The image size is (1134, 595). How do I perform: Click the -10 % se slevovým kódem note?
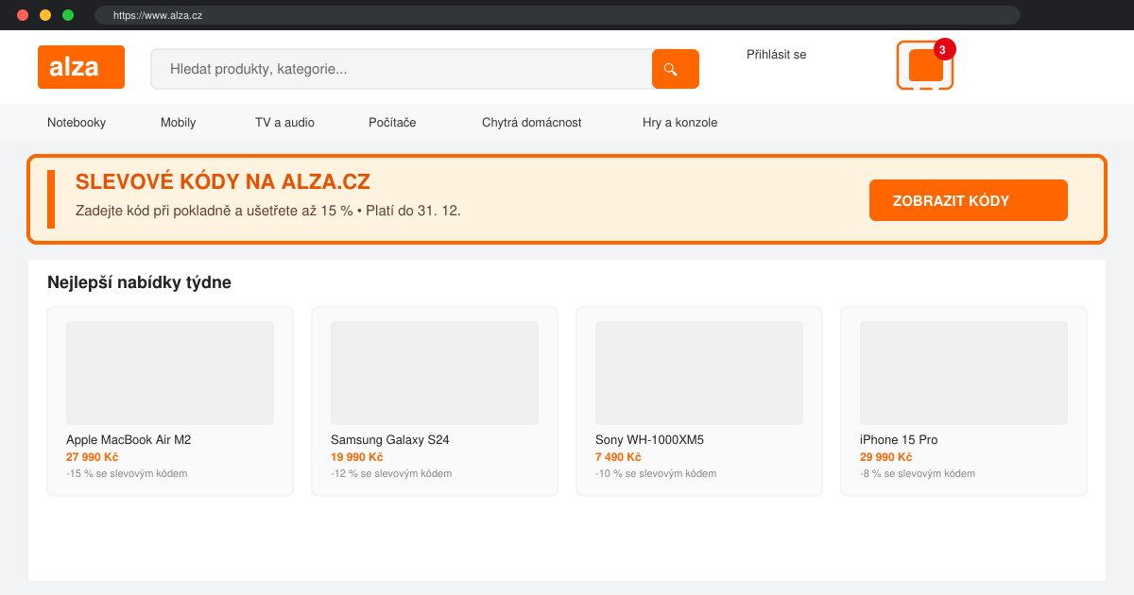tap(656, 473)
